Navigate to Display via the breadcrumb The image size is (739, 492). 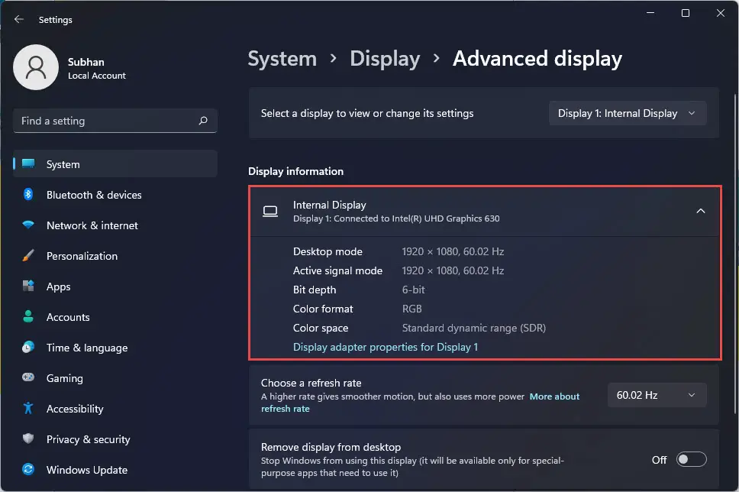tap(385, 58)
